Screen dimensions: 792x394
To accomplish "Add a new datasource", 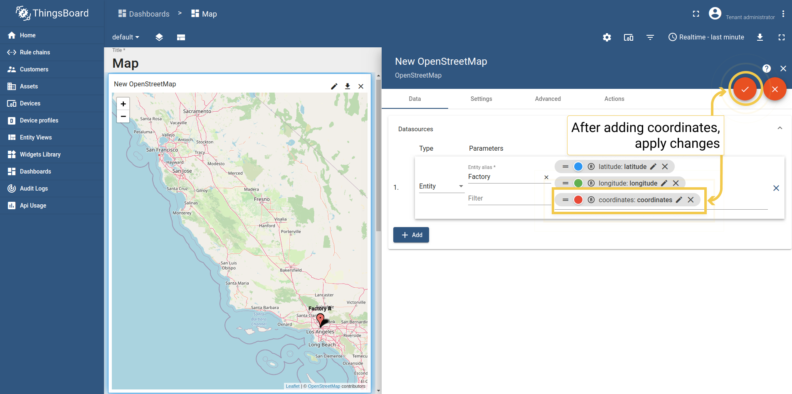I will [x=411, y=235].
